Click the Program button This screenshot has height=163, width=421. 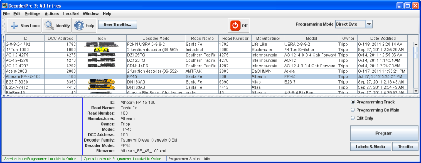[384, 133]
